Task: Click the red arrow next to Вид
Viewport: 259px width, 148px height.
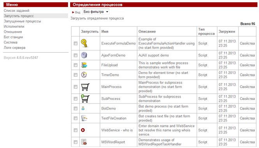Action: pyautogui.click(x=73, y=12)
